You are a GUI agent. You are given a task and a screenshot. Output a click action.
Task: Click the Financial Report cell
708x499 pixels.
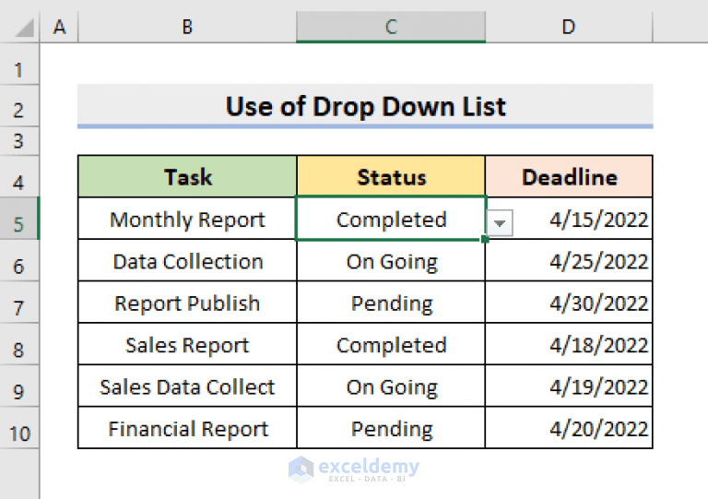click(x=187, y=428)
